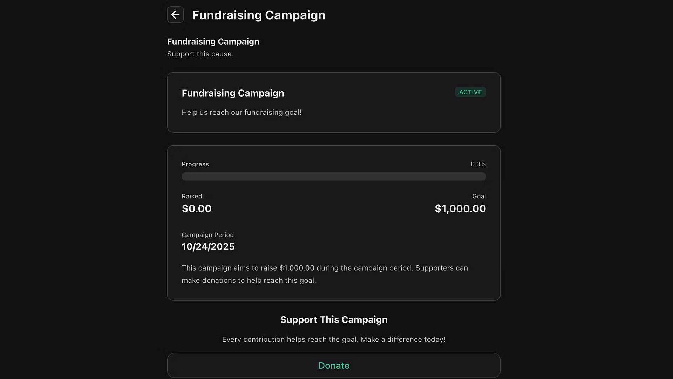Click the back arrow icon
Screen dimensions: 673x379
pos(175,15)
